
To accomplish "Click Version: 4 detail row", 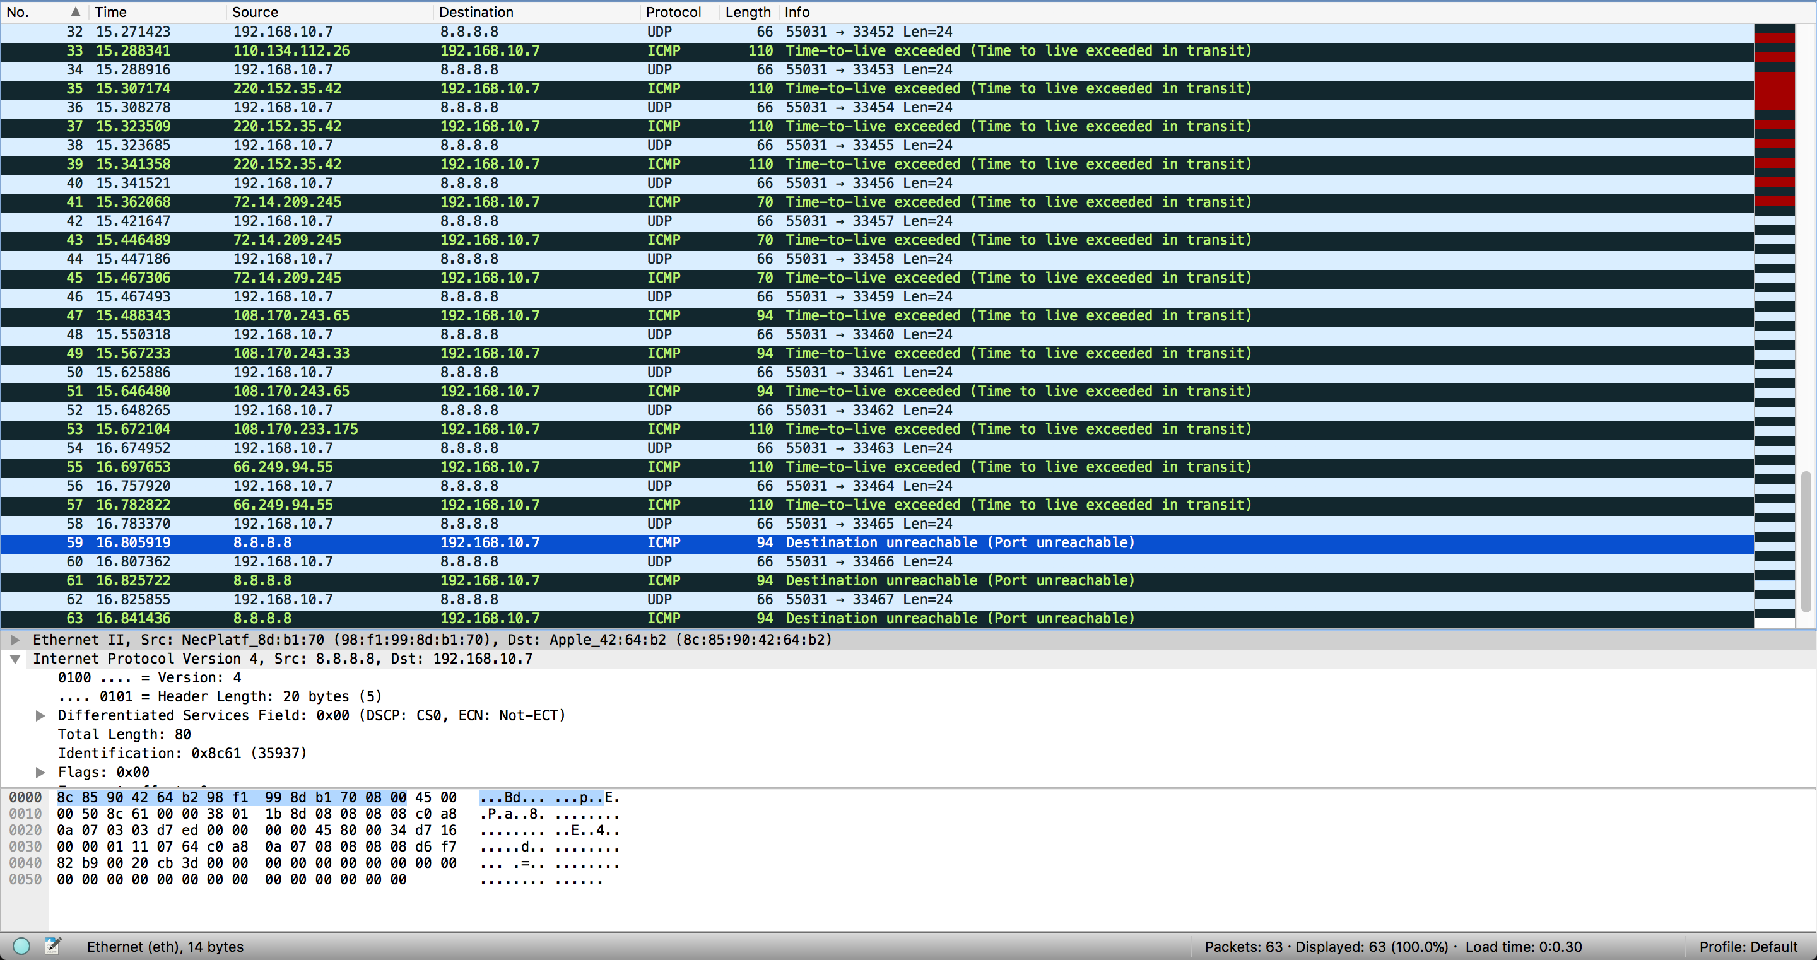I will (150, 677).
